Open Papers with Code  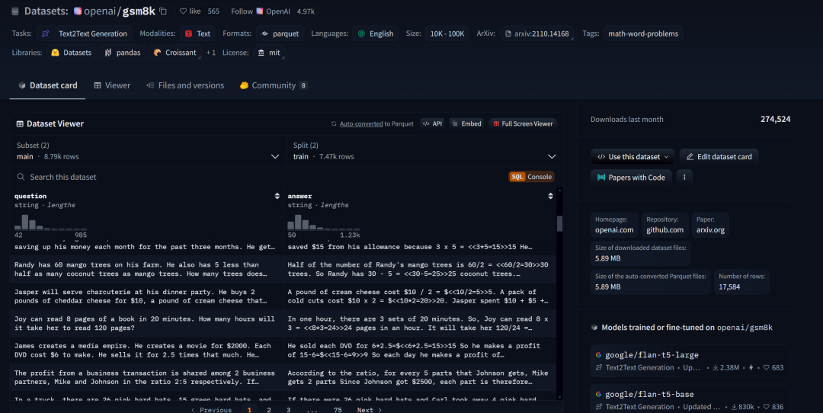[631, 178]
